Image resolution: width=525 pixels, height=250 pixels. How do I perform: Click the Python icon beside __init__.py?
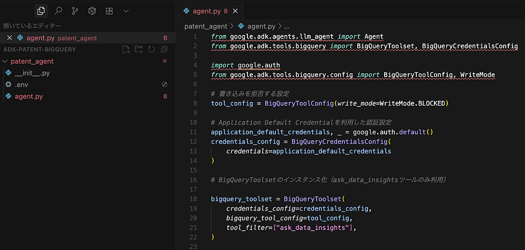(9, 73)
